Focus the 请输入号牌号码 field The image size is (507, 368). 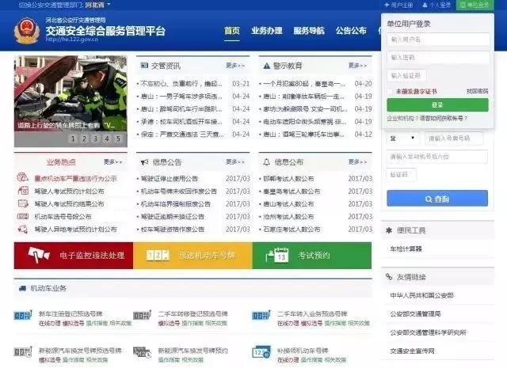454,138
